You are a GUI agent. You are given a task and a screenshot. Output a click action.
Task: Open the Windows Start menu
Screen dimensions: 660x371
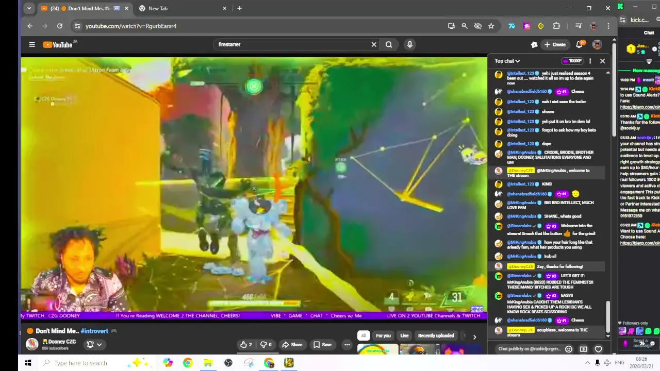click(28, 363)
